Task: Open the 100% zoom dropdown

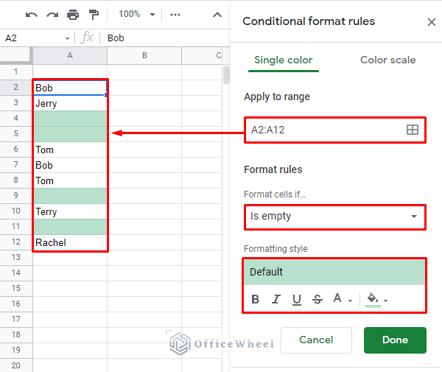Action: coord(138,15)
